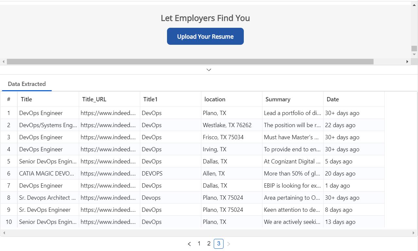Screen dimensions: 418x251
Task: Click the browser pane vertical scrollbar thumb
Action: pos(414,48)
